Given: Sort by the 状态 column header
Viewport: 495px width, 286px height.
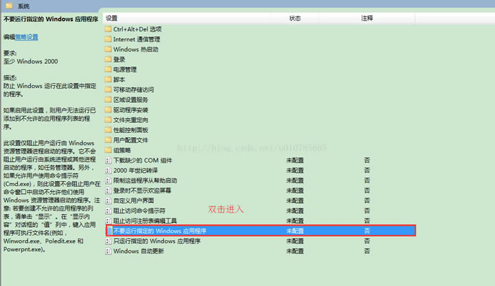Looking at the screenshot, I should [x=295, y=17].
